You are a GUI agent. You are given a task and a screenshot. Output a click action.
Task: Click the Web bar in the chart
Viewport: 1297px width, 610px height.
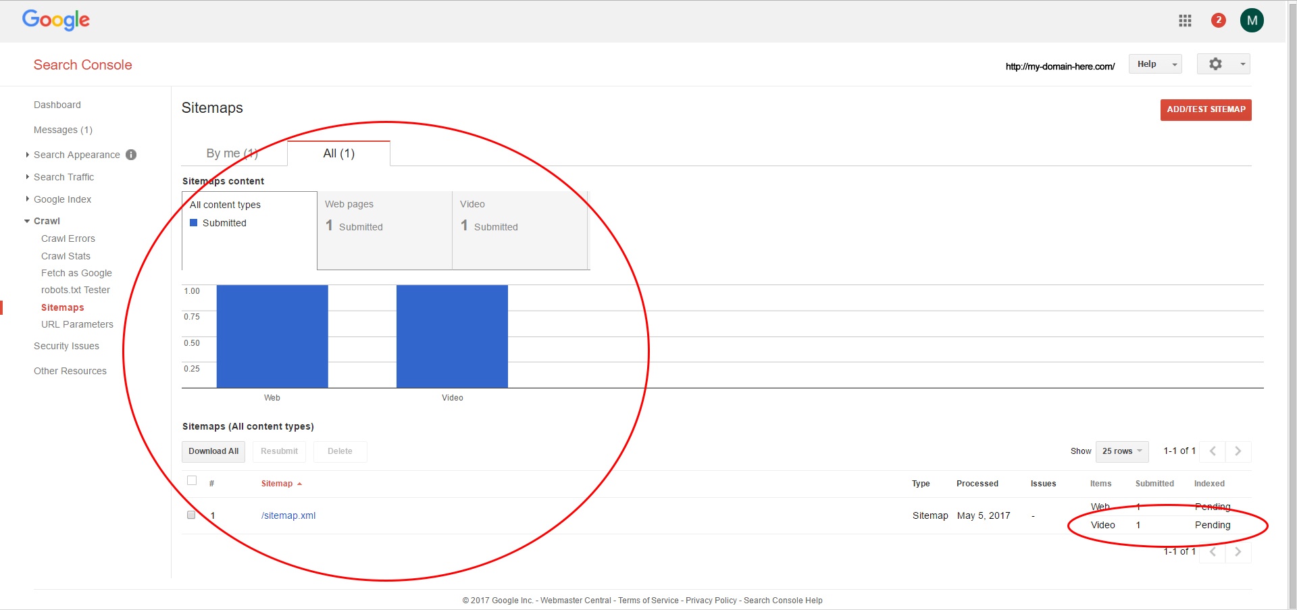[272, 336]
